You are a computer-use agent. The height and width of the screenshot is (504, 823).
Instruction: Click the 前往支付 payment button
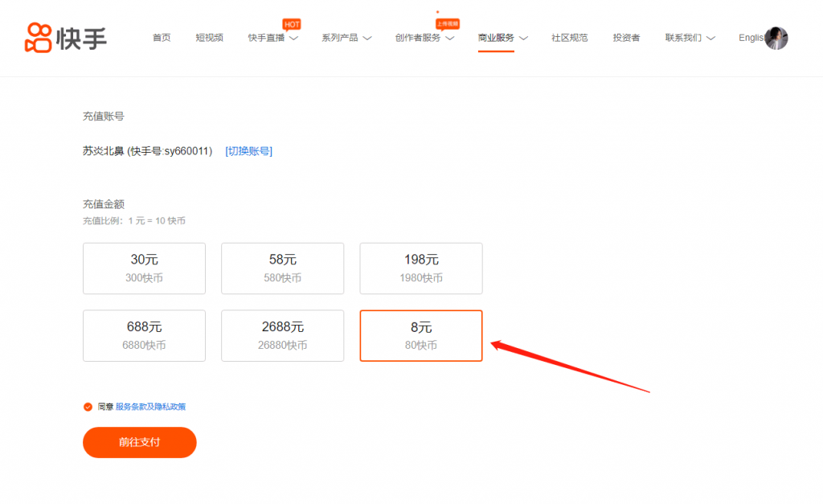[139, 442]
